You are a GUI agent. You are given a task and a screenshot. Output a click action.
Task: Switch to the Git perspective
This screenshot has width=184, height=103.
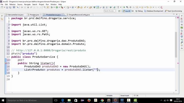[x=133, y=11]
